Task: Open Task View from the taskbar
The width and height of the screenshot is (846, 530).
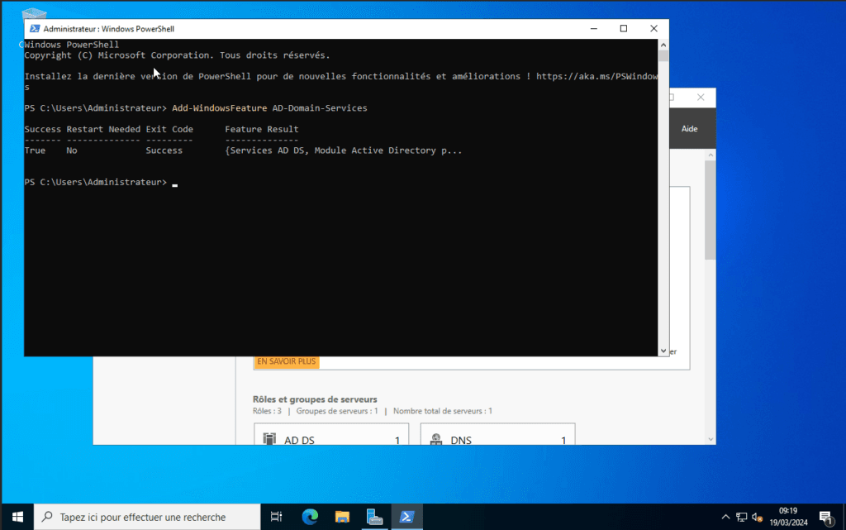Action: coord(277,517)
